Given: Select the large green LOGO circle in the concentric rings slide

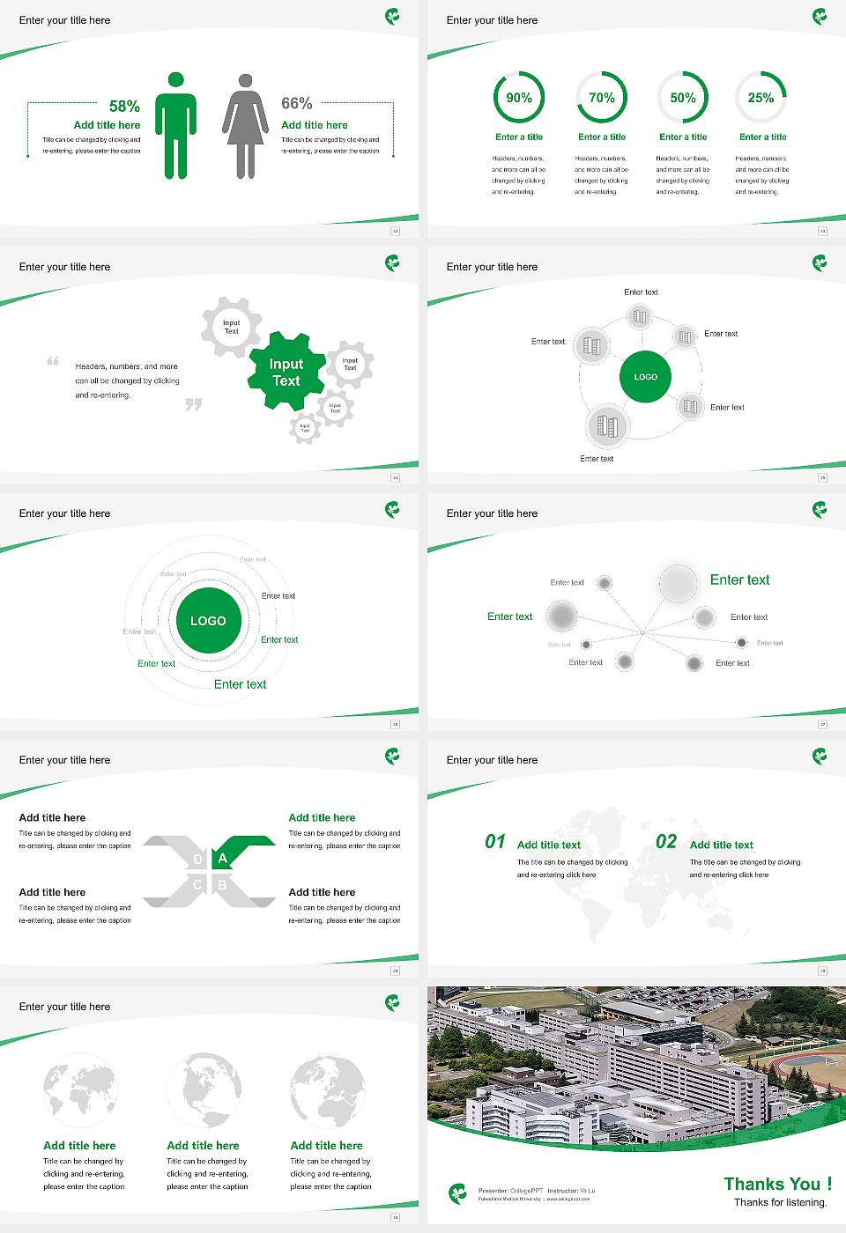Looking at the screenshot, I should coord(208,621).
